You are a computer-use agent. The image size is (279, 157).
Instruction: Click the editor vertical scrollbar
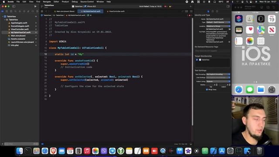coord(192,71)
